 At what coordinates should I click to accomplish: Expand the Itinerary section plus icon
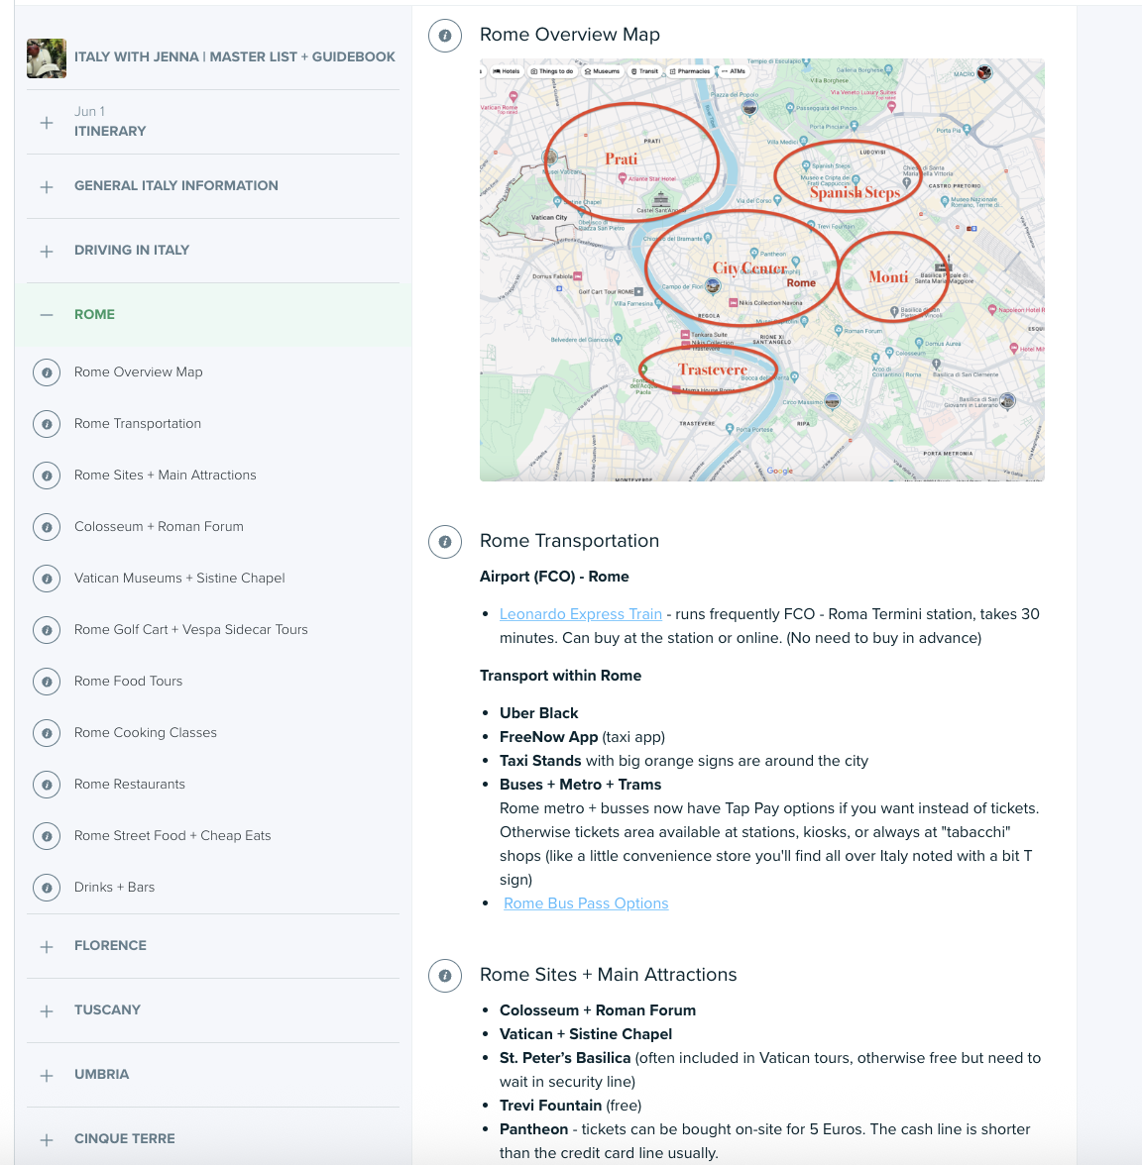(47, 123)
